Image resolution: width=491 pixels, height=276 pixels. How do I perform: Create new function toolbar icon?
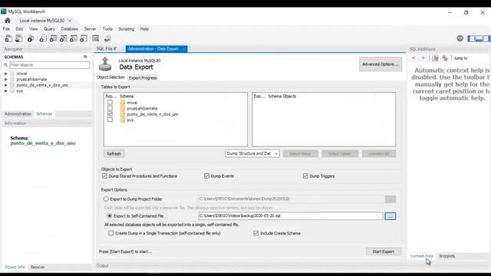pos(84,38)
